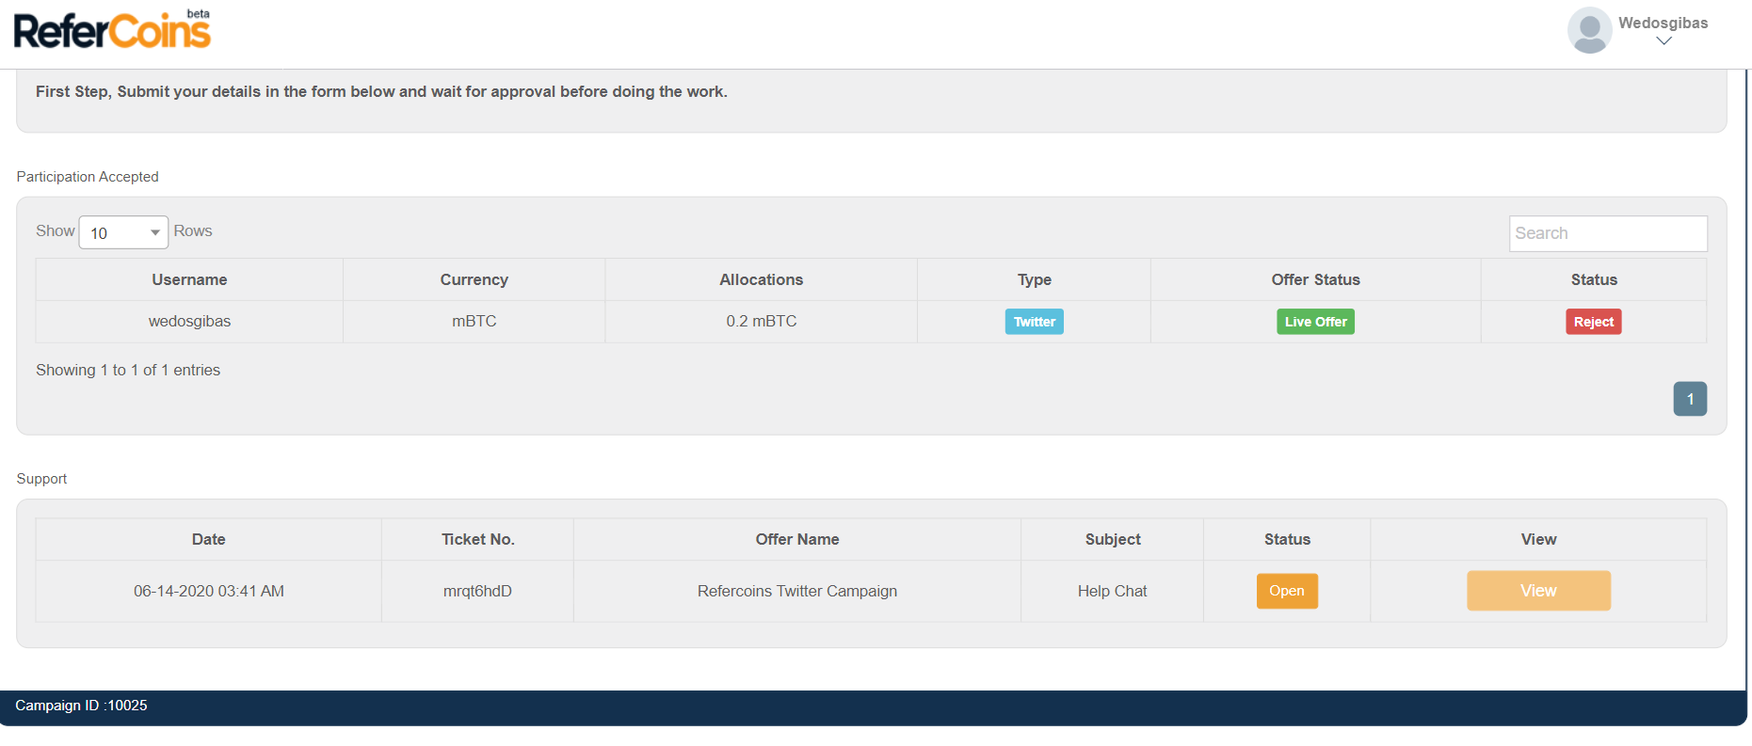Click the Offer Name column header
Viewport: 1752px width, 746px height.
[x=797, y=539]
